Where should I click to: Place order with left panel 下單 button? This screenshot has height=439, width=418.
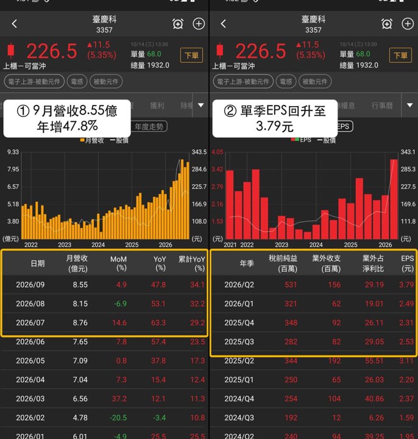coord(192,55)
